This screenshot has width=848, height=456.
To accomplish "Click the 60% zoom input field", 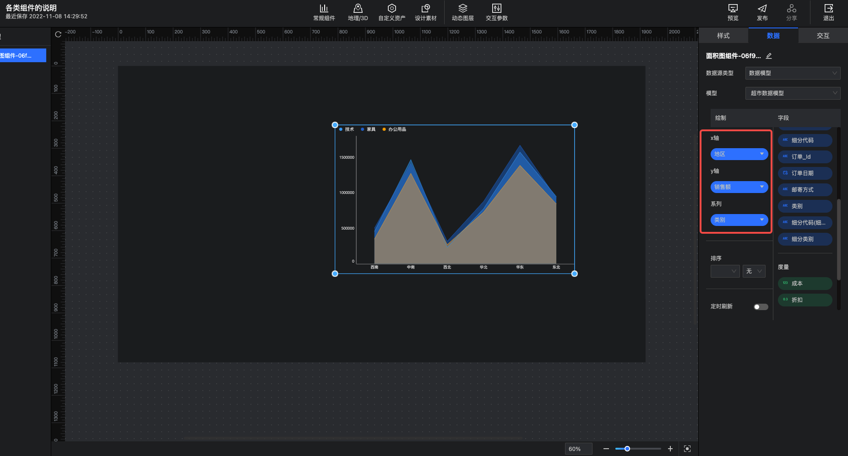I will (578, 449).
